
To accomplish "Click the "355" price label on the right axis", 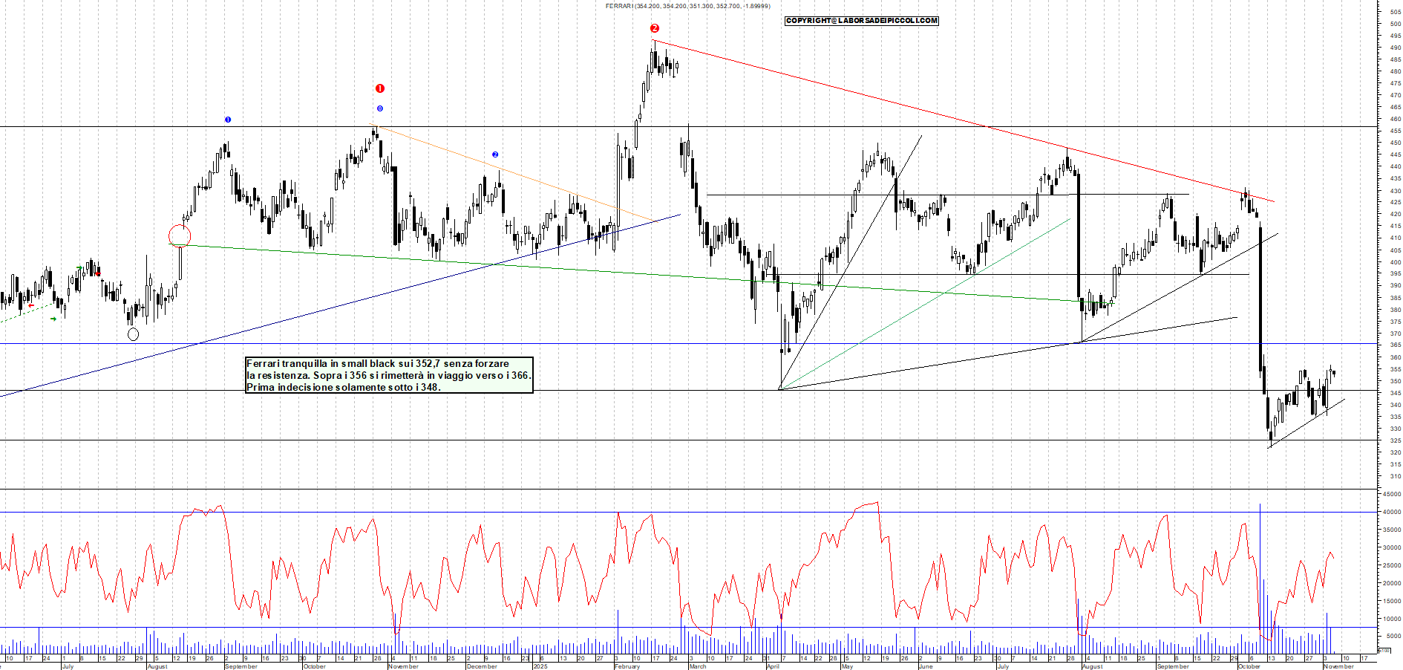I will [x=1396, y=368].
